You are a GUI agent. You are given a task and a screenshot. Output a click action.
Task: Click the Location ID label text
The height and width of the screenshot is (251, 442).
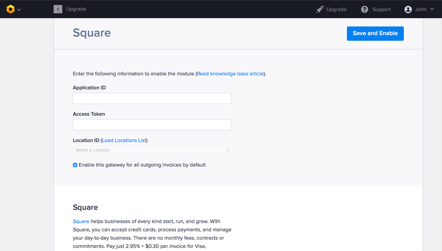point(86,140)
